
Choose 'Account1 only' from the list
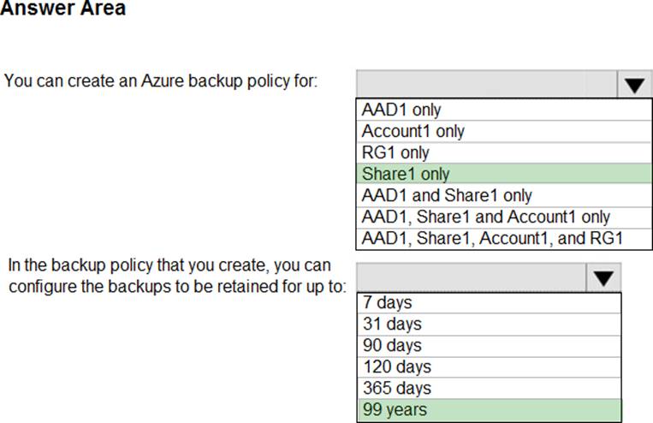(x=413, y=131)
